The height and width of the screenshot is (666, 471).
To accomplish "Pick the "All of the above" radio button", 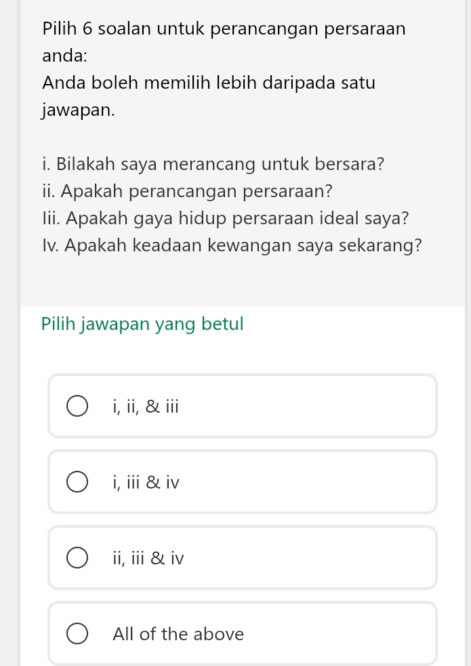I will [77, 634].
